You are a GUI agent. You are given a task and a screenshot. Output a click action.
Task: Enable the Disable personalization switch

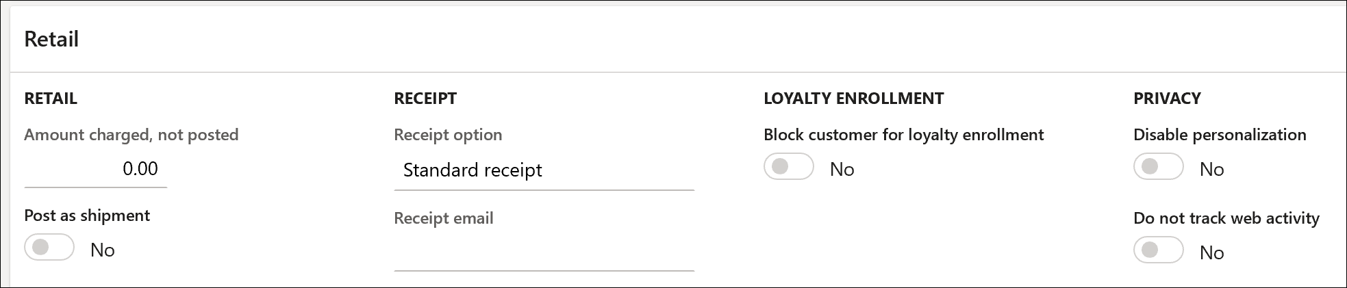(x=1159, y=167)
